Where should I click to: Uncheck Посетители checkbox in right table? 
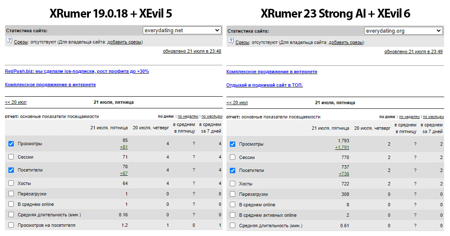pyautogui.click(x=232, y=170)
